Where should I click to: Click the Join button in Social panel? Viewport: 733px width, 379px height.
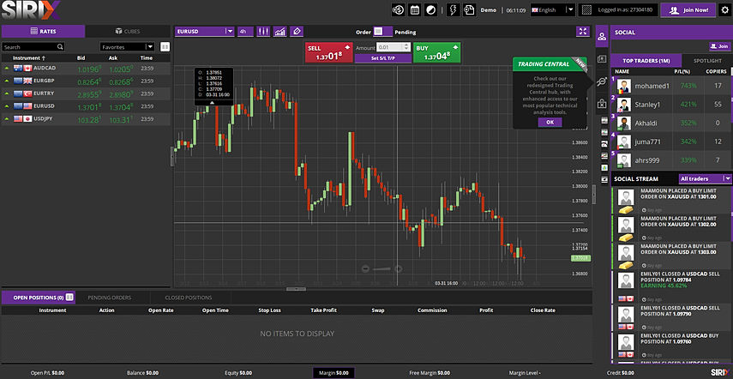tap(720, 46)
